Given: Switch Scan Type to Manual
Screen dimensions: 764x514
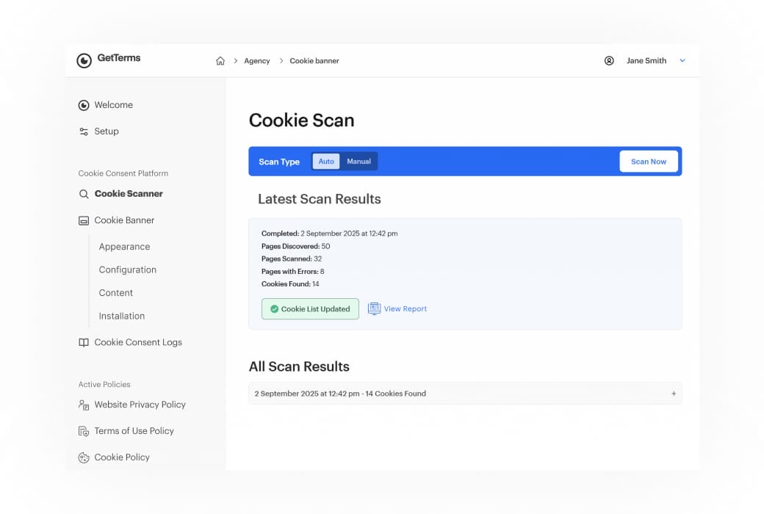Looking at the screenshot, I should click(358, 161).
